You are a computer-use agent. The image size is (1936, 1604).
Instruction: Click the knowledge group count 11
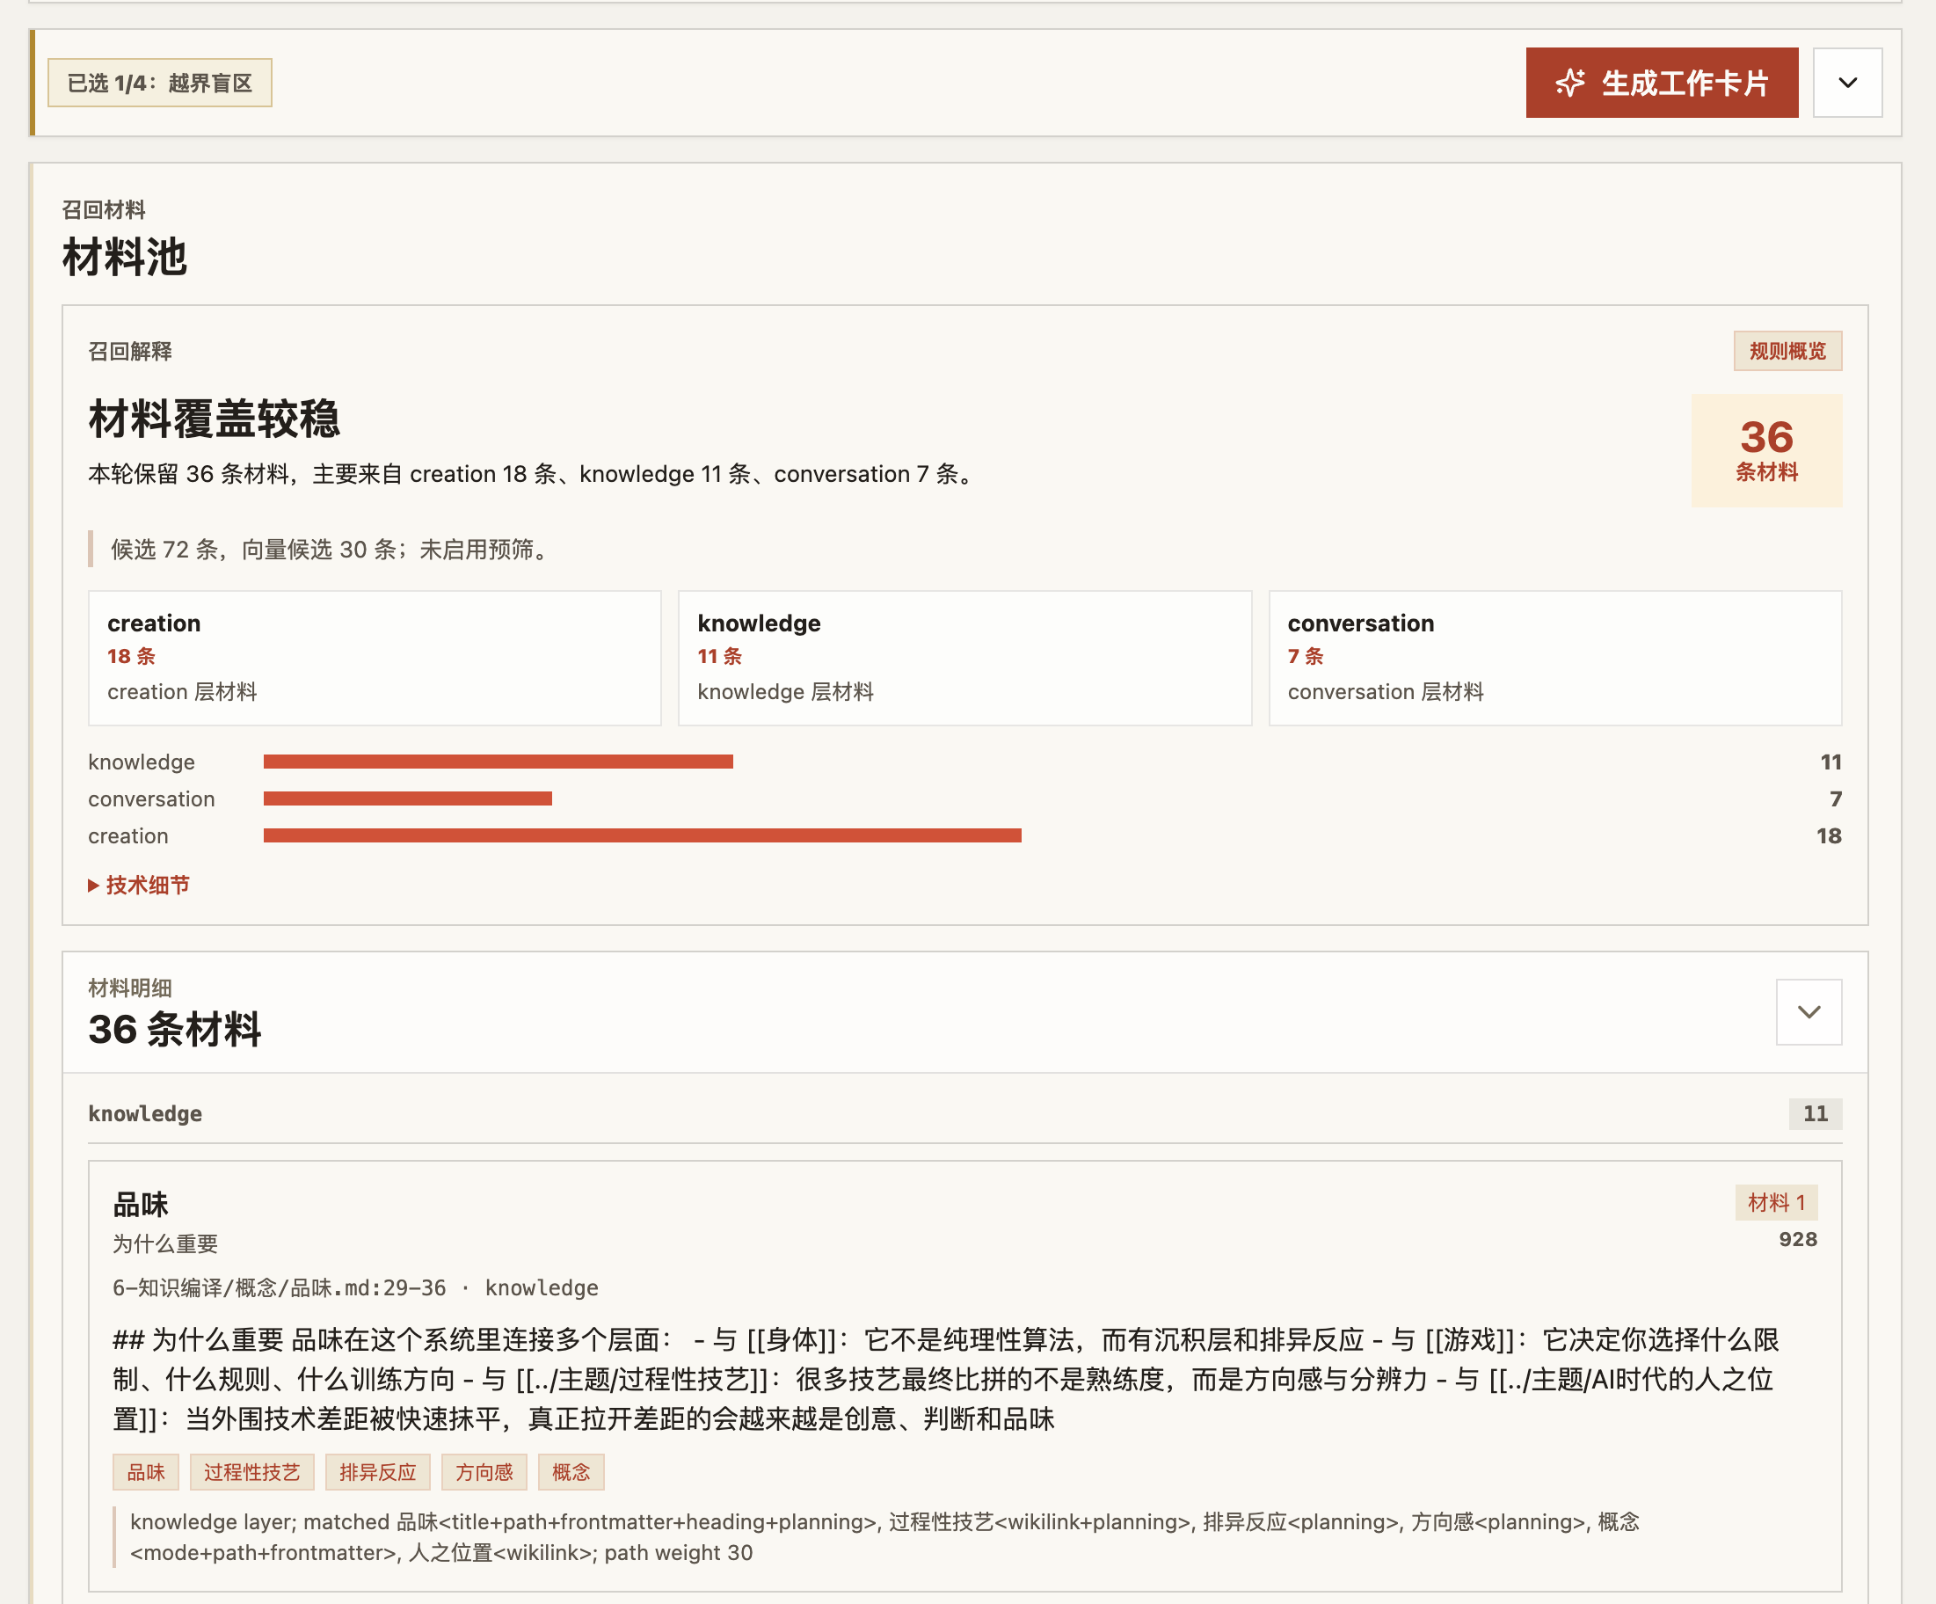1816,1113
